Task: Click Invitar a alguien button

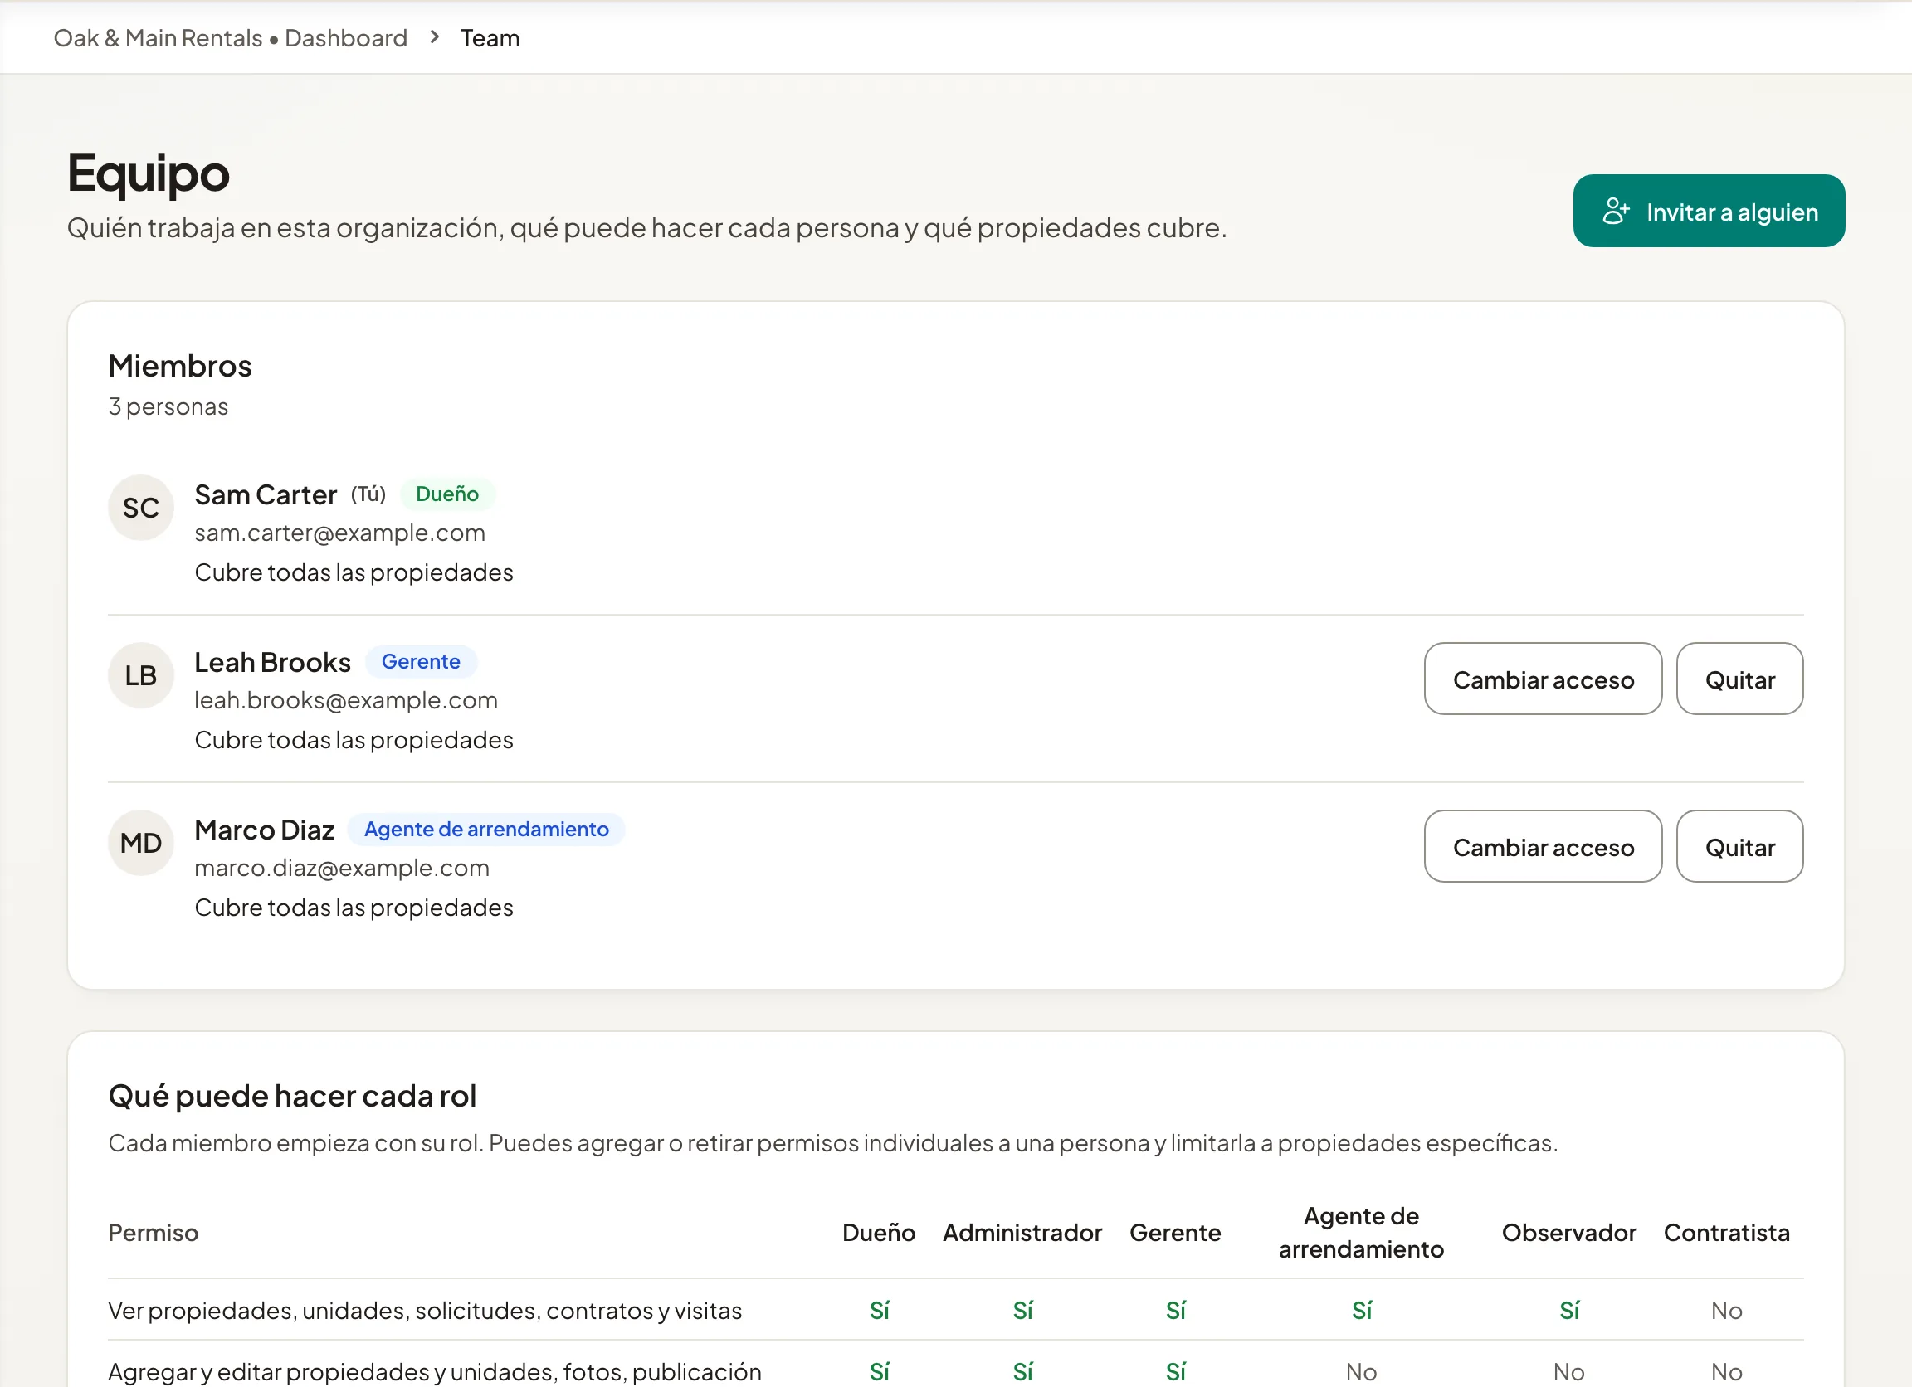Action: pyautogui.click(x=1709, y=211)
